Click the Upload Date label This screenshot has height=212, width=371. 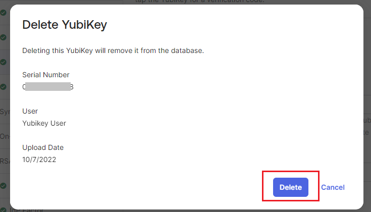pyautogui.click(x=43, y=147)
